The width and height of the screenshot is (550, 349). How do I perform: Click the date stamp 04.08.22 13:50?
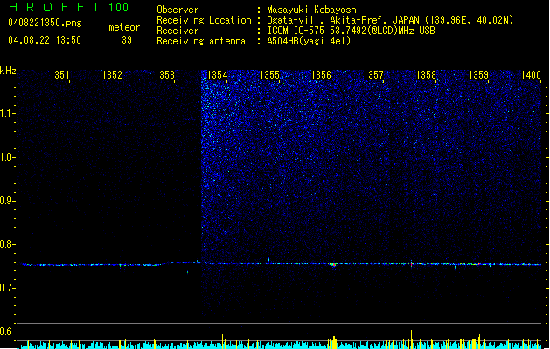(45, 40)
